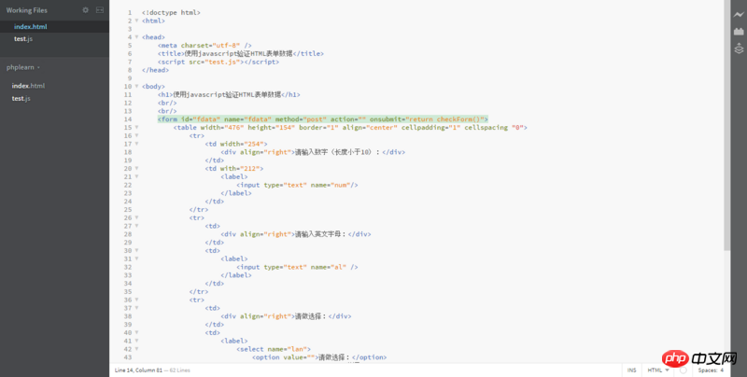The image size is (747, 377).
Task: Click the closing </head> tag
Action: coord(155,70)
